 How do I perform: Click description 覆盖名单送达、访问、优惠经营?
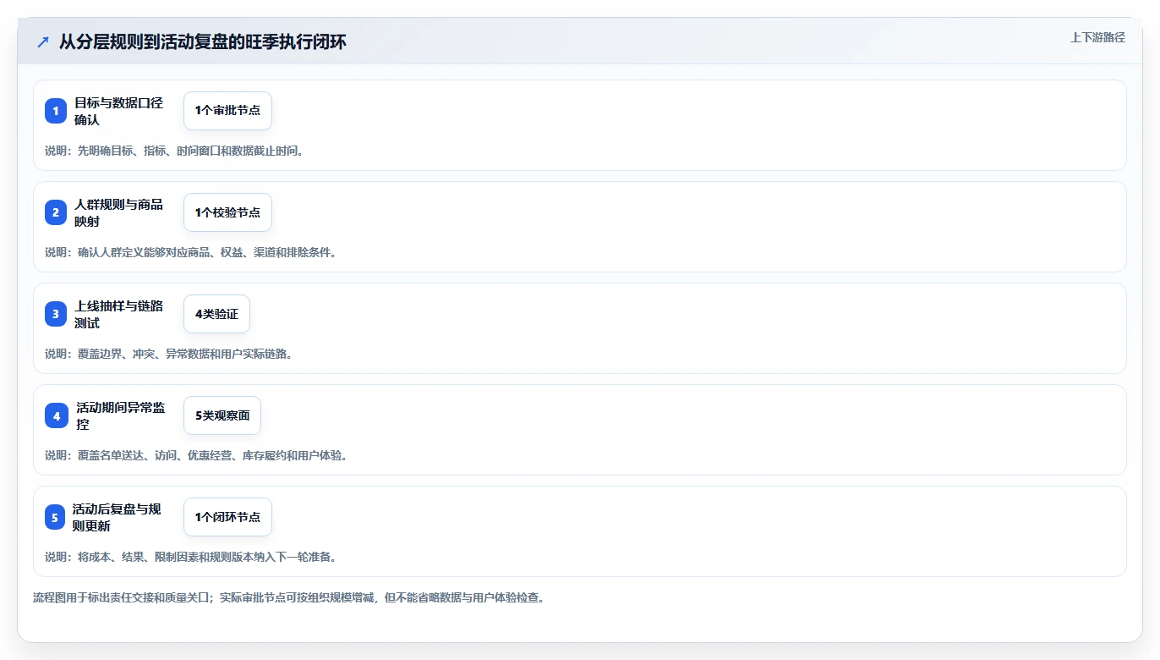tap(196, 455)
